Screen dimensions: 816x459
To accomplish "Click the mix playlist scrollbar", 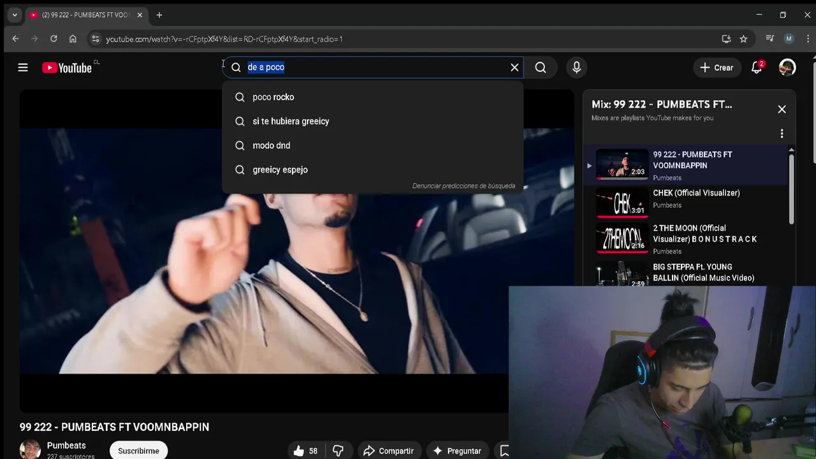I will click(791, 189).
